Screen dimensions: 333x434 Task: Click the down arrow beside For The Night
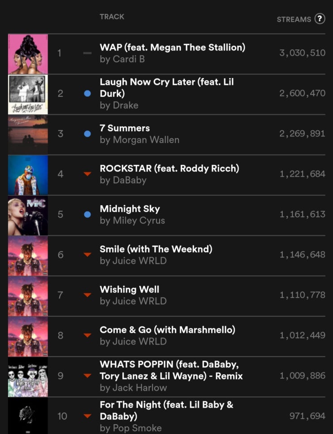tap(87, 416)
